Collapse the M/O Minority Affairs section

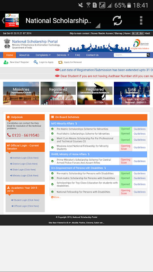pyautogui.click(x=98, y=124)
